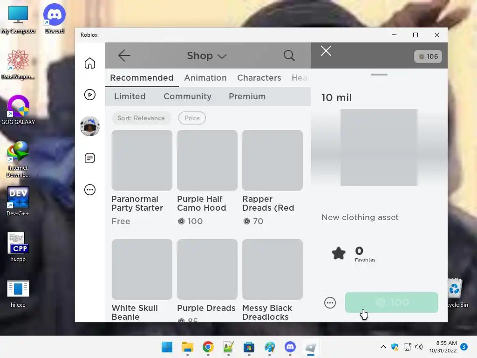Viewport: 477px width, 358px height.
Task: Open My Computer desktop icon
Action: coord(18,20)
